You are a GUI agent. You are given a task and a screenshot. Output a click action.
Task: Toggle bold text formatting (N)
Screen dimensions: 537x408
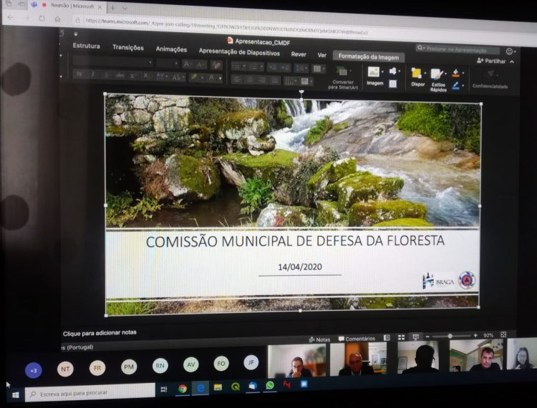click(x=79, y=74)
